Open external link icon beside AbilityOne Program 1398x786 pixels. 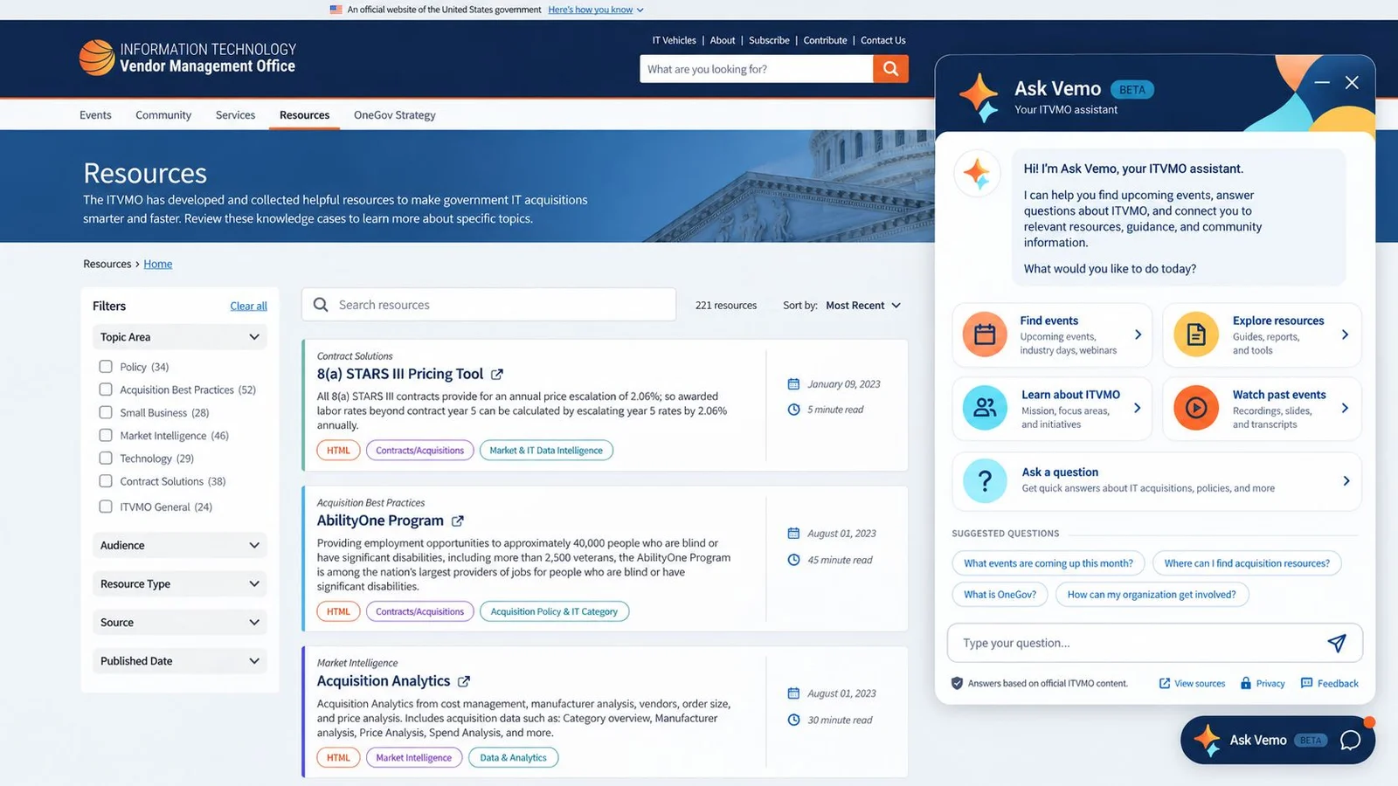pos(458,521)
